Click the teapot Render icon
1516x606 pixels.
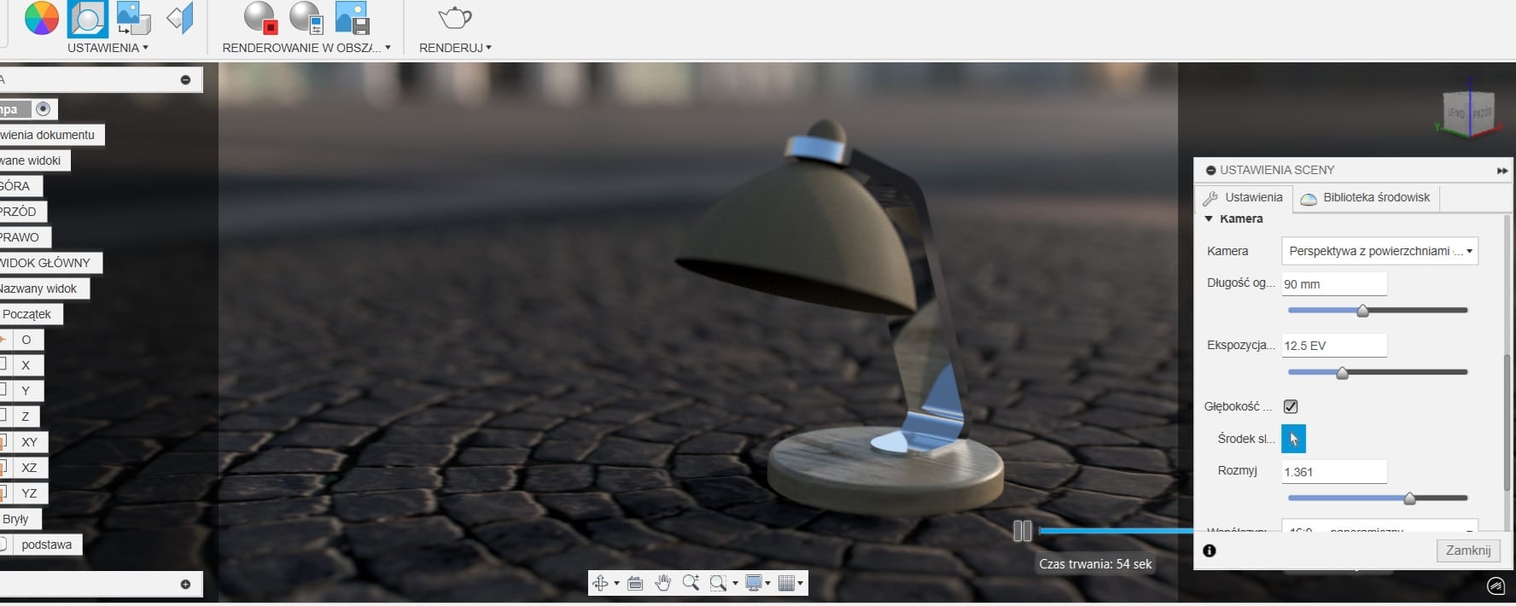coord(454,18)
